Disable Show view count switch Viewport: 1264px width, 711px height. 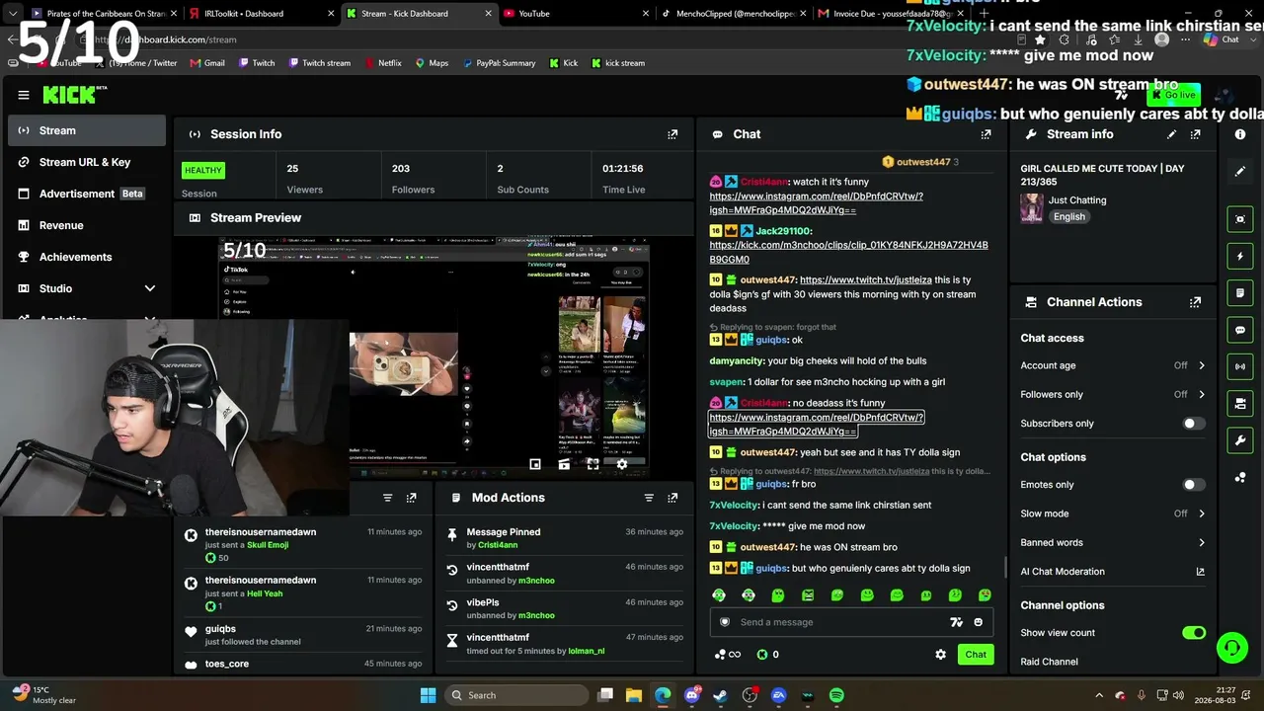pos(1194,633)
